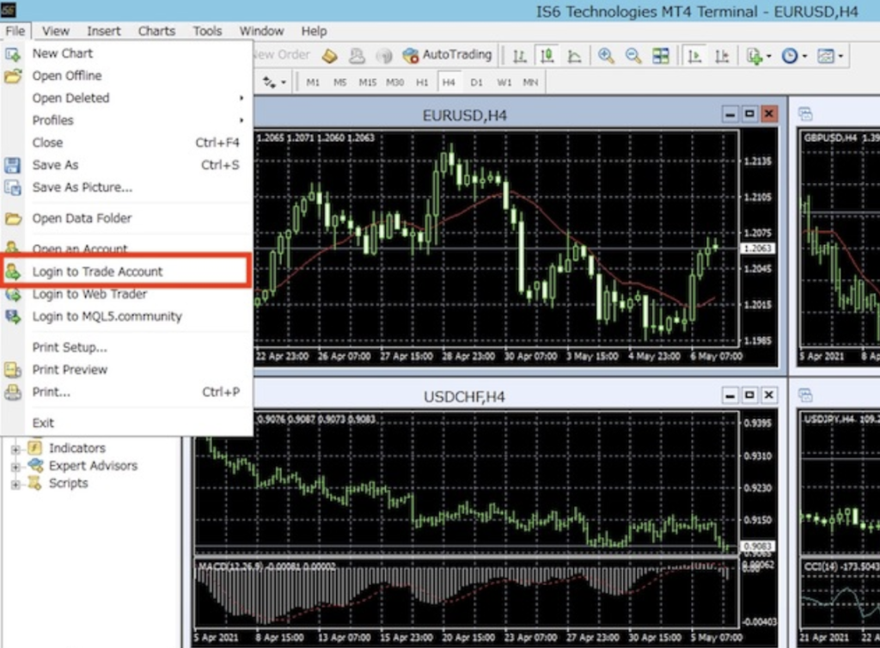Choose Login to Trade Account
The image size is (880, 648).
point(126,272)
